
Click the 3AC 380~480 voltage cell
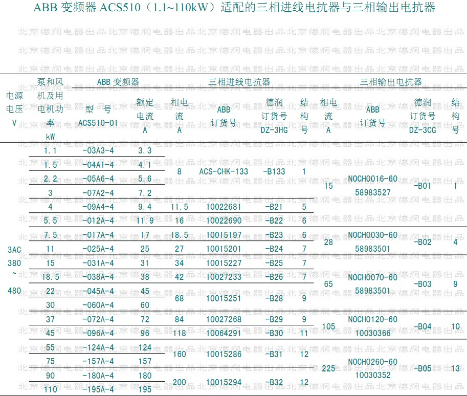tap(14, 270)
